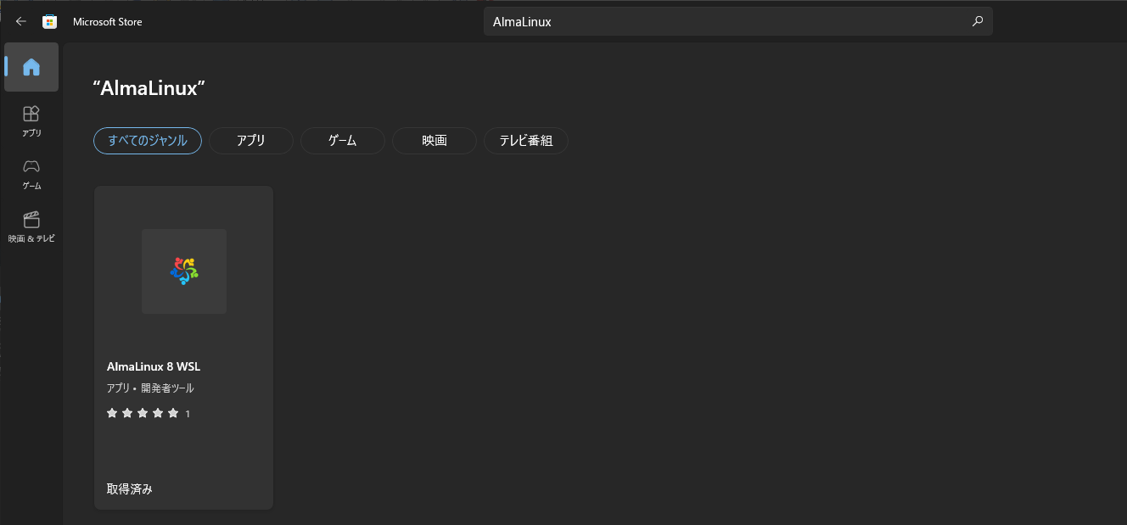Open the AlmaLinux 8 WSL app page
This screenshot has width=1127, height=525.
[x=183, y=346]
